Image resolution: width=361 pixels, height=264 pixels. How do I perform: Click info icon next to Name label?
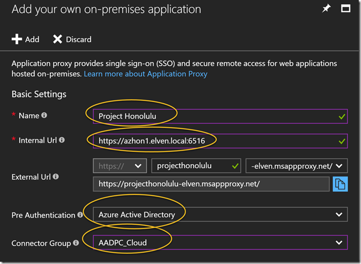(44, 115)
